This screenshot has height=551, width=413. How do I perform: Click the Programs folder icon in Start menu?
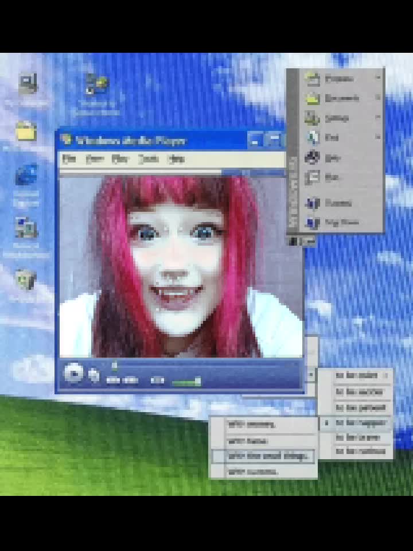point(312,79)
